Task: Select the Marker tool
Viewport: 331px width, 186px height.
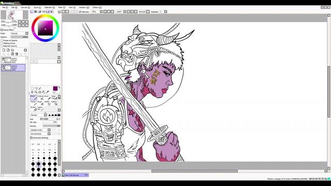Action: [34, 103]
